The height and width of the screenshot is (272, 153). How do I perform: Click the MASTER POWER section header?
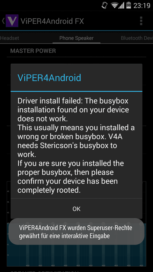(33, 51)
